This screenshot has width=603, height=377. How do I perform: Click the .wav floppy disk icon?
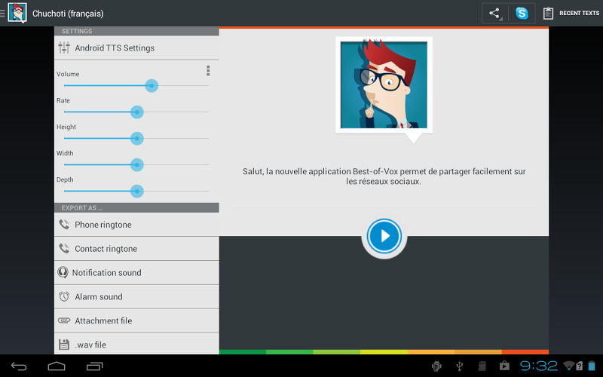(x=64, y=345)
